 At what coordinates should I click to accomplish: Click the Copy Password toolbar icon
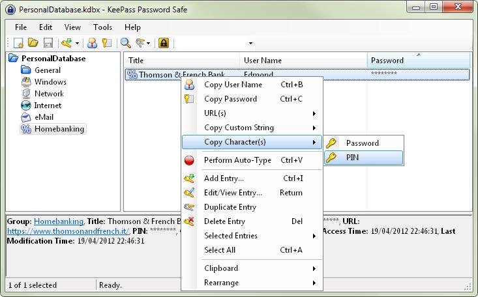tap(107, 43)
